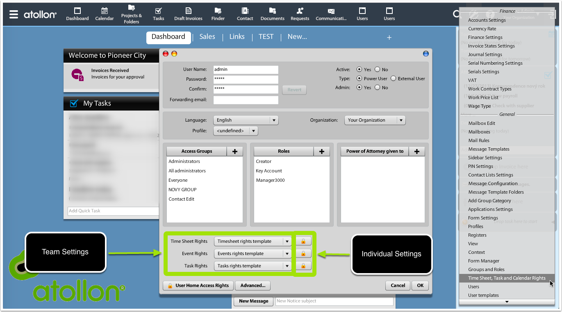
Task: Open Events rights template dropdown
Action: coord(253,253)
